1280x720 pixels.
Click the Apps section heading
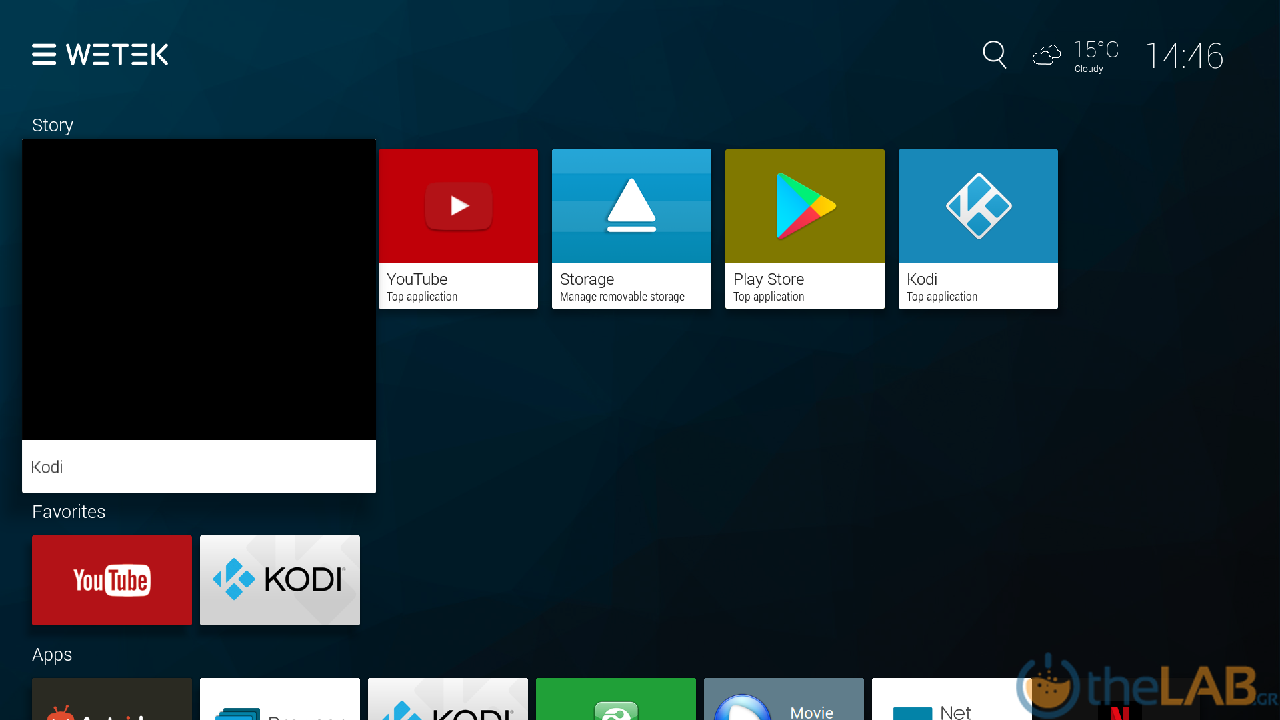[x=52, y=655]
